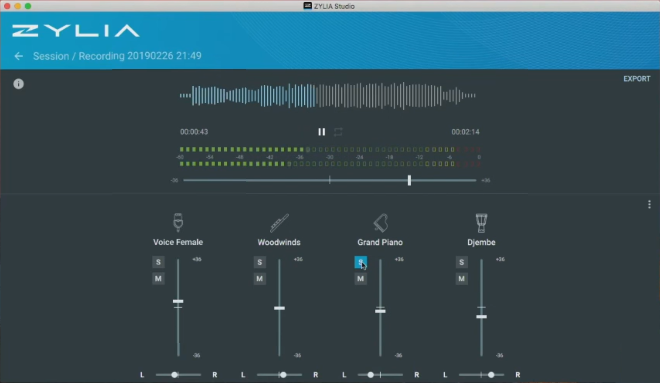Click the Voice Female pan slider knob

pos(175,375)
